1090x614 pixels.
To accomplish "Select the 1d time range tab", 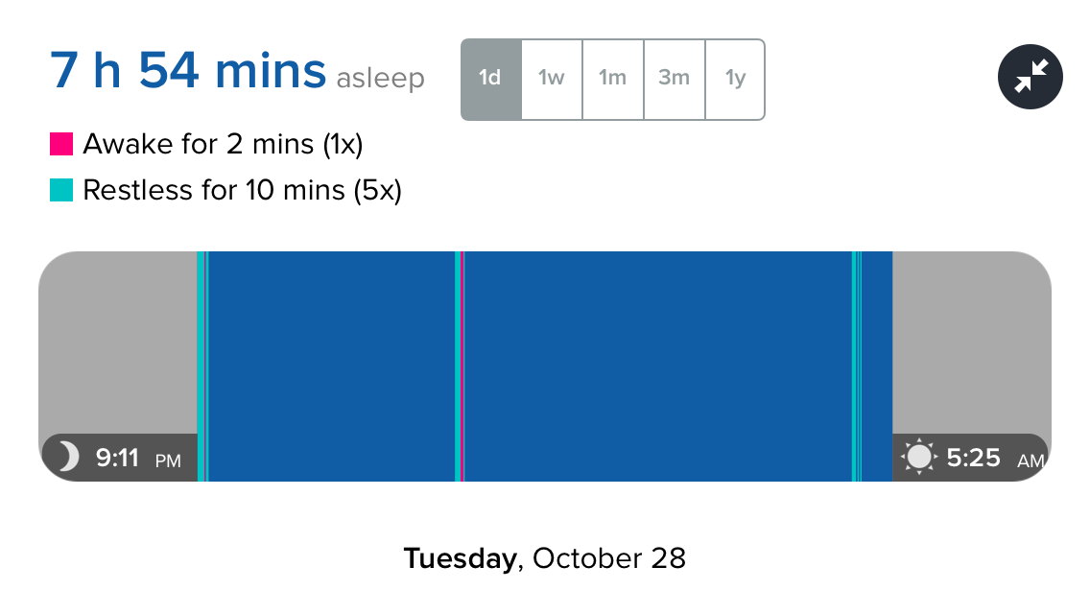I will coord(490,80).
